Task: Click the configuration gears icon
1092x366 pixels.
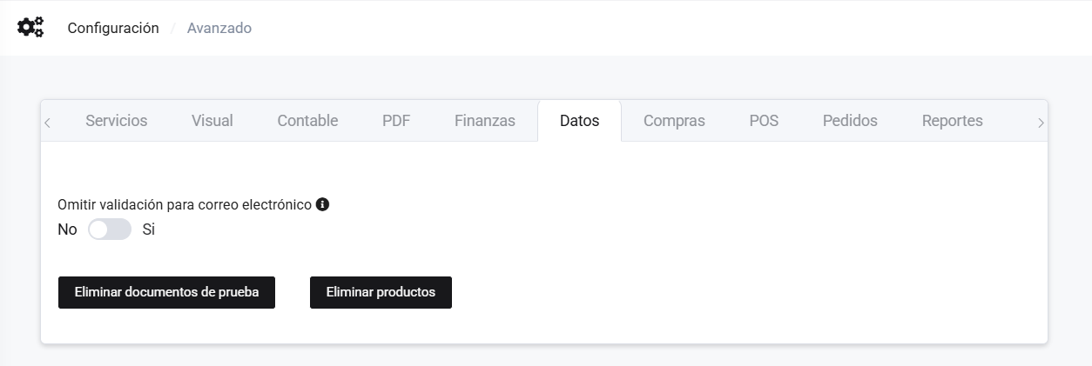Action: tap(30, 28)
